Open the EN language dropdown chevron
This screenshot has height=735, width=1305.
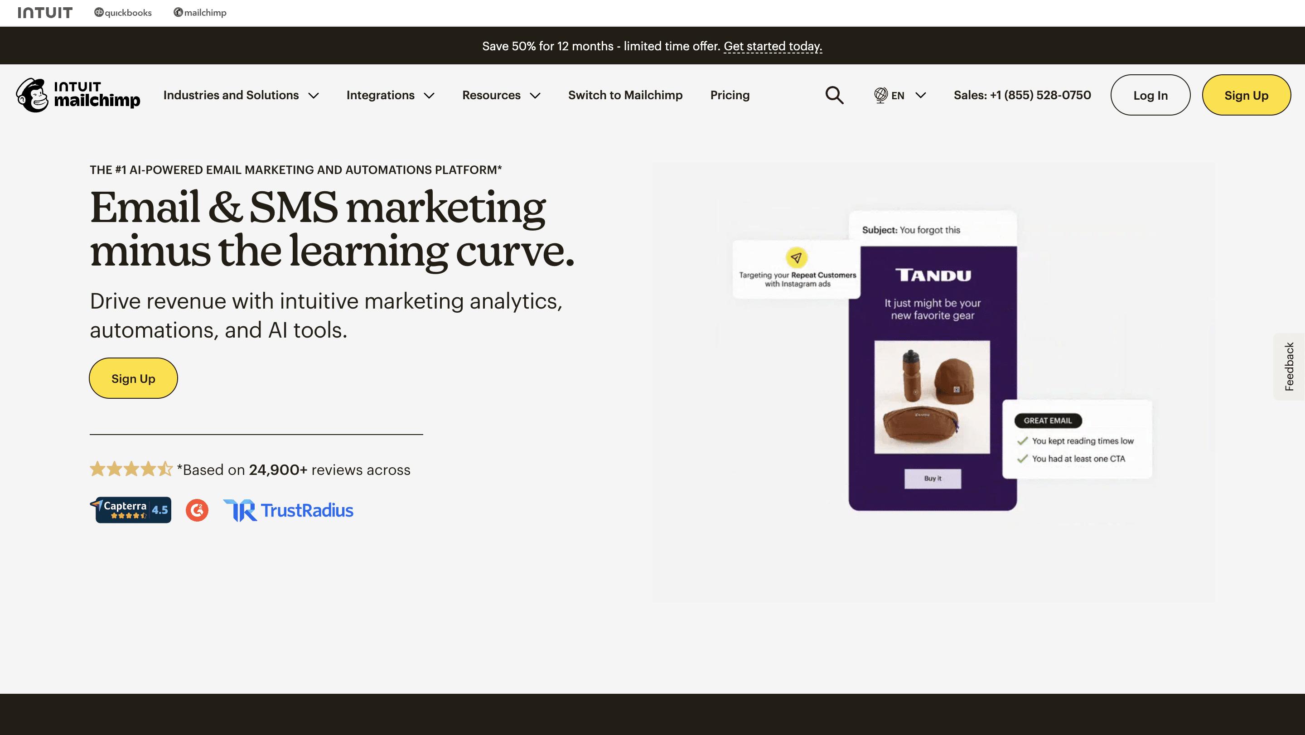(920, 95)
